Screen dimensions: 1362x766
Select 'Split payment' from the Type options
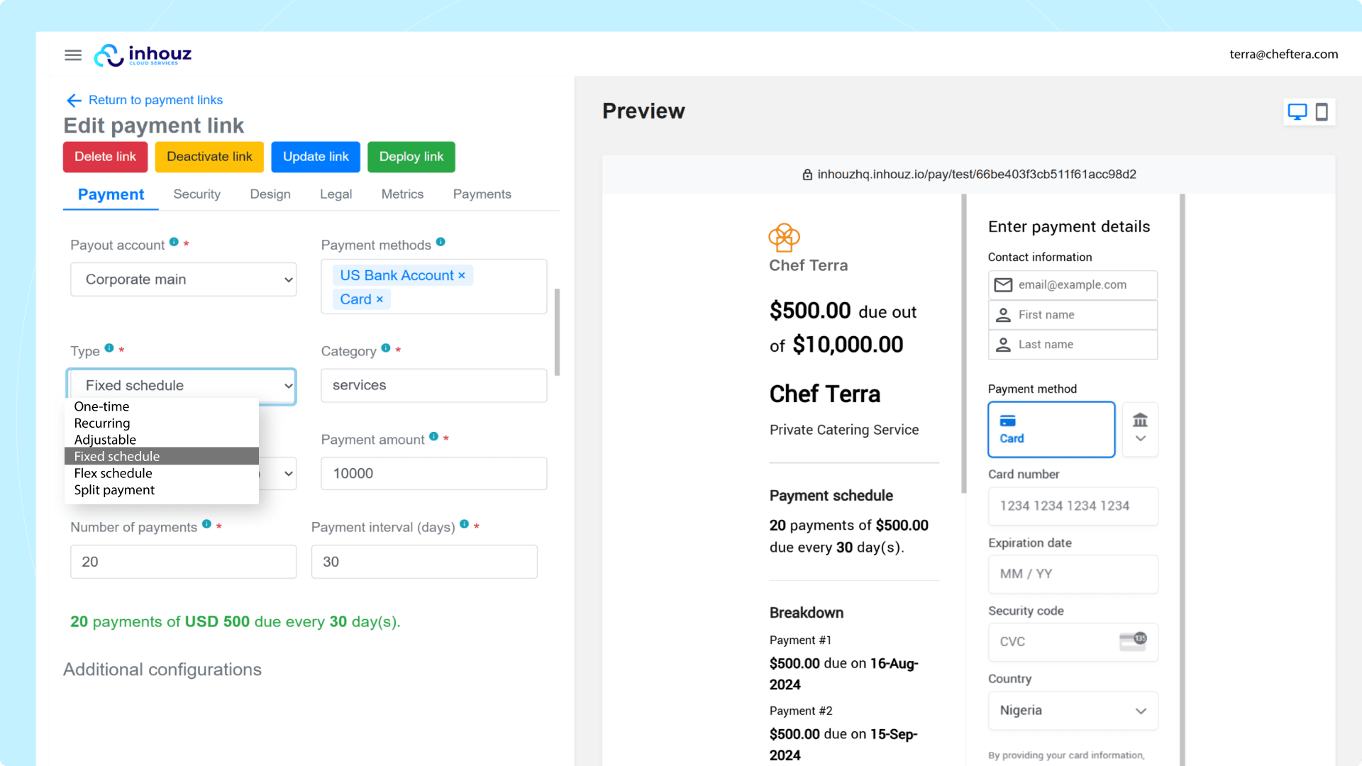pyautogui.click(x=113, y=489)
